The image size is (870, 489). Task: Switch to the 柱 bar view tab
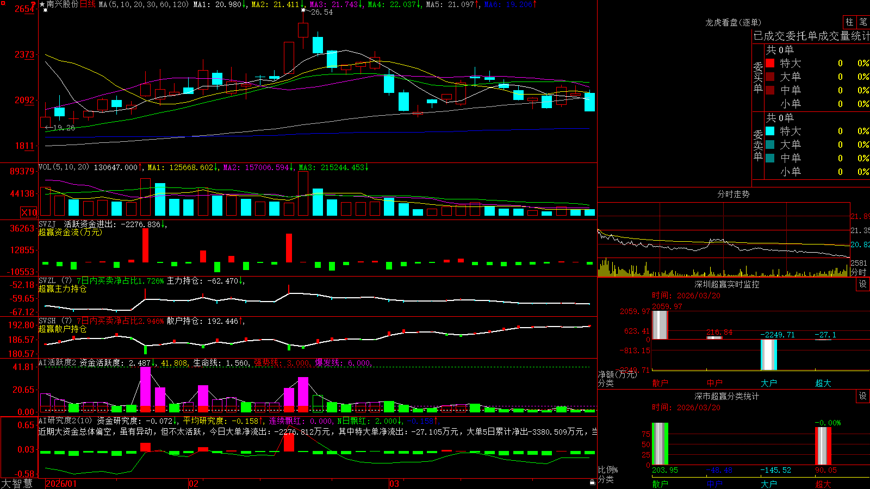point(849,22)
